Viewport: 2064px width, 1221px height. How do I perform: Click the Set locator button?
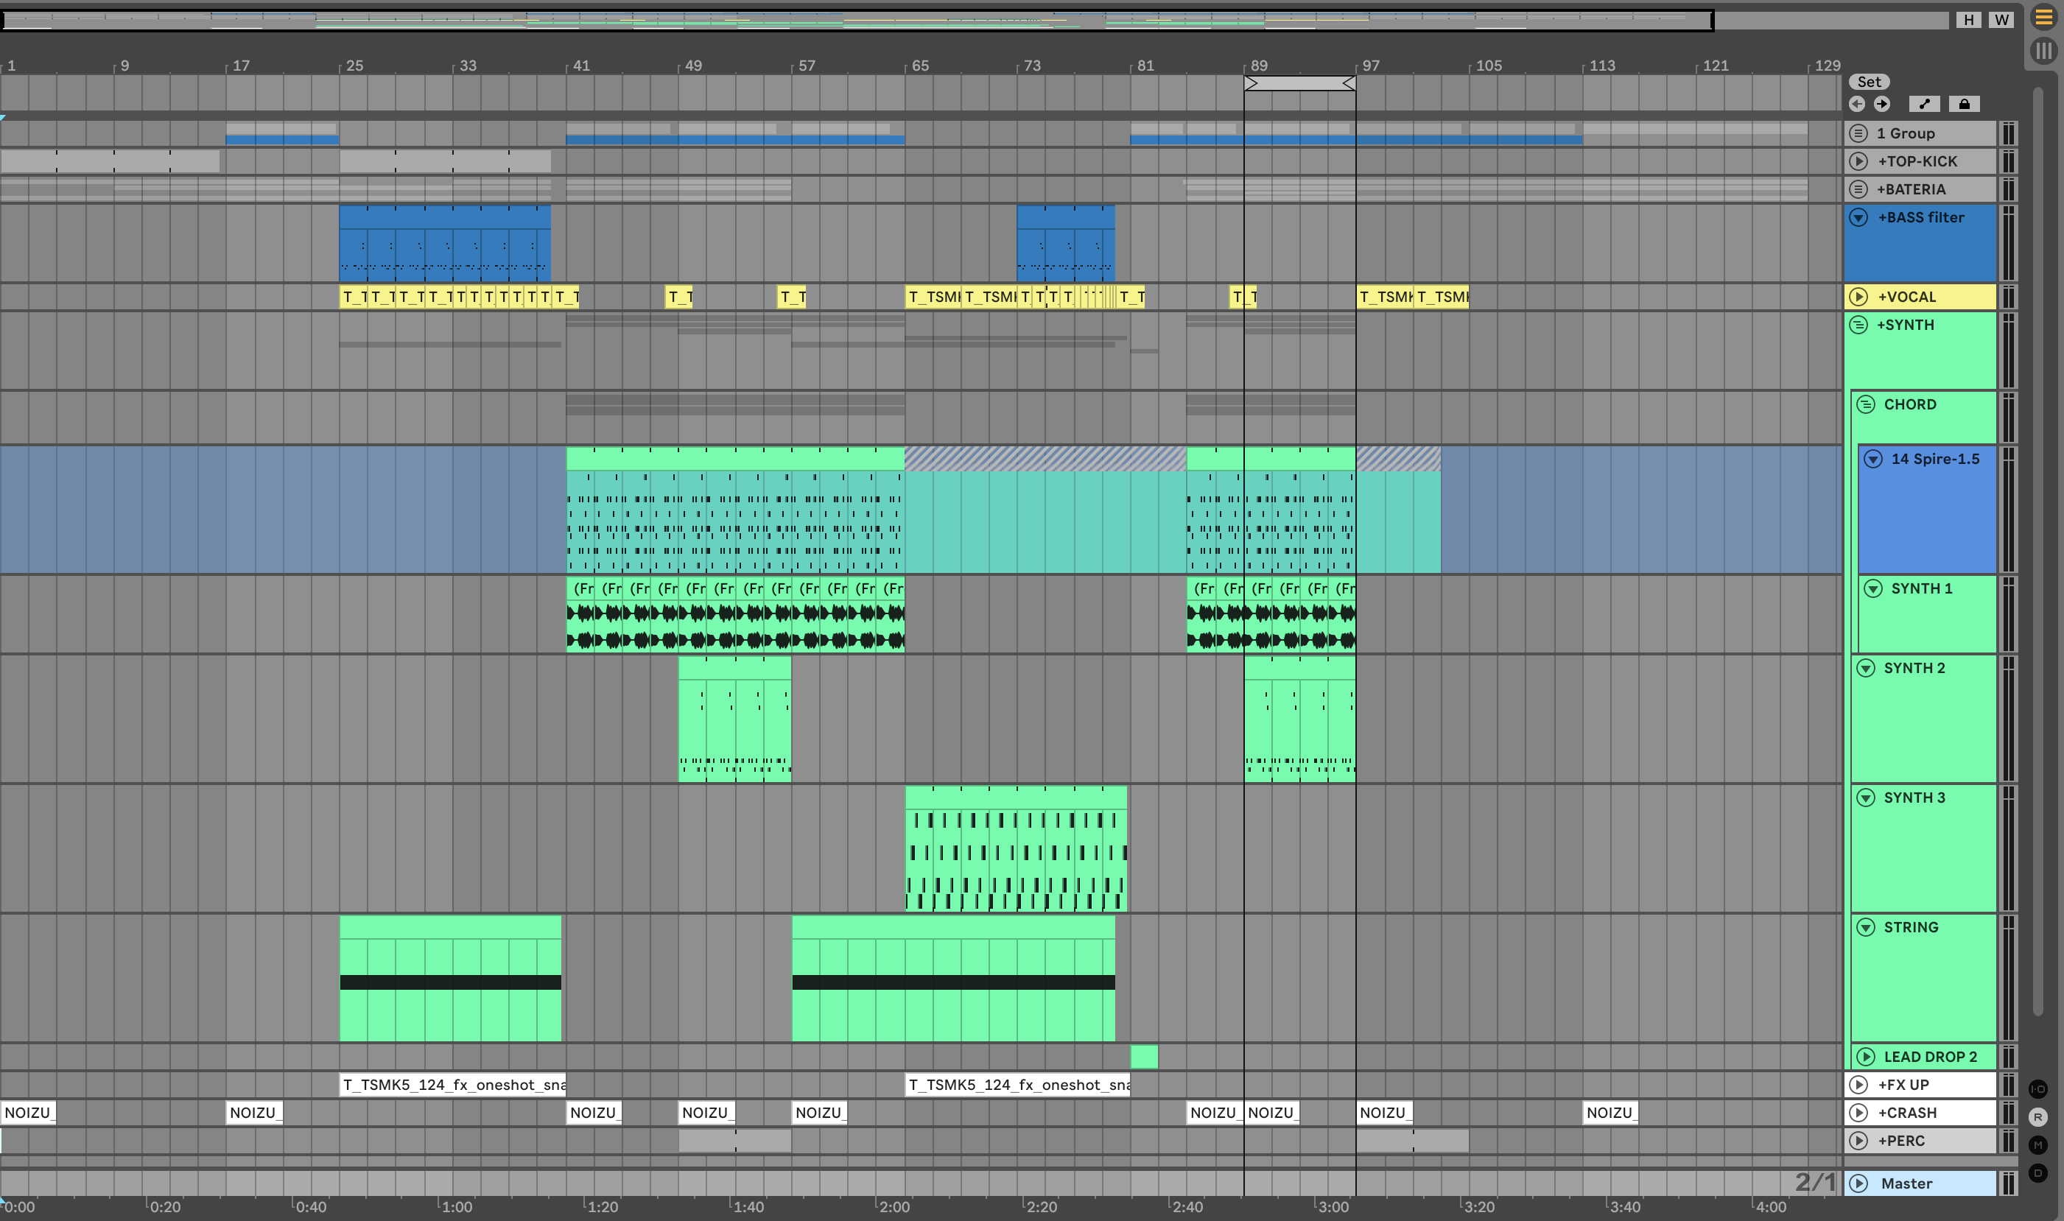1869,82
